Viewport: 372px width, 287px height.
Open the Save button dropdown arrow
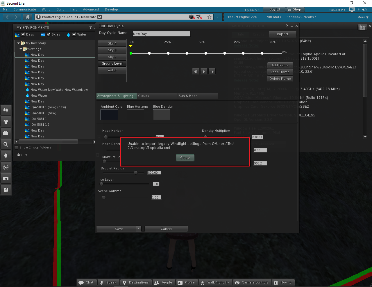click(x=139, y=228)
